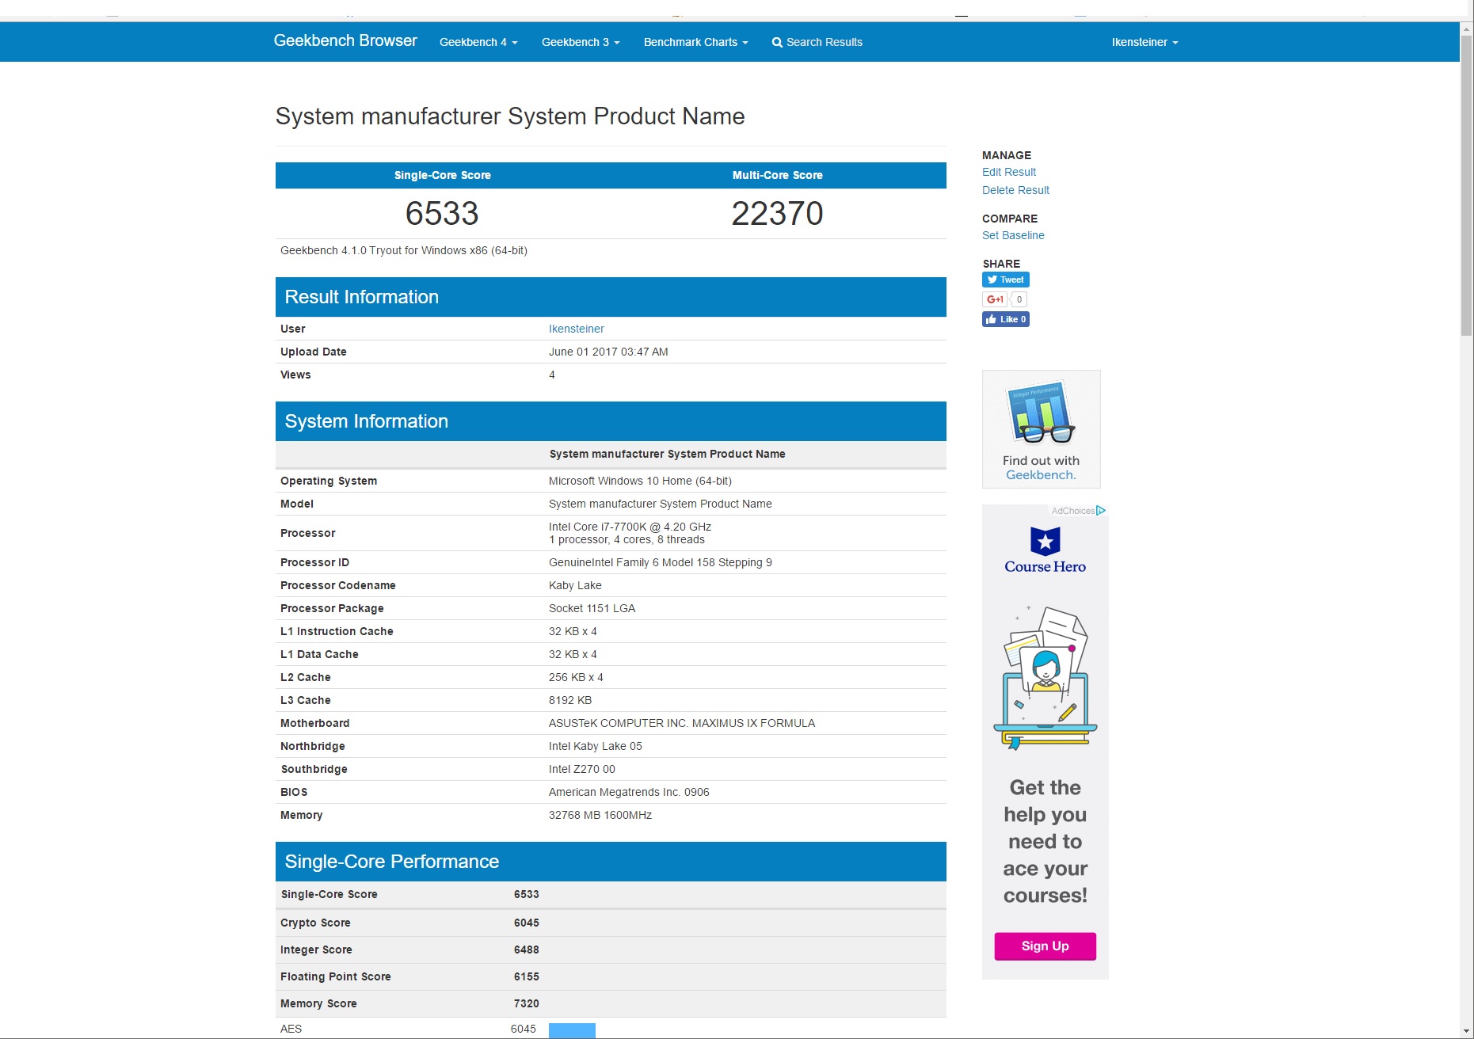Image resolution: width=1474 pixels, height=1039 pixels.
Task: Click 'American Megatrends Inc. 0906' BIOS value
Action: pyautogui.click(x=629, y=792)
